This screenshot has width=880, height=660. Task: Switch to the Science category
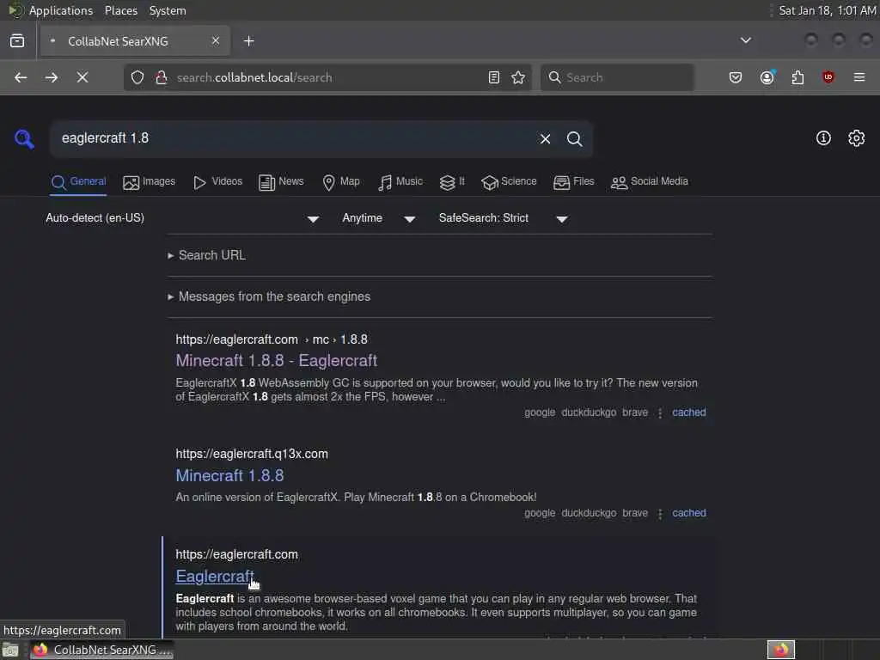(509, 182)
